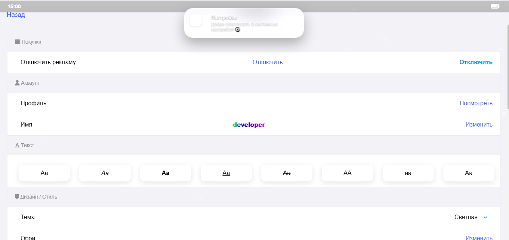Apply the strikethrough Aa text style
Screen dimensions: 509x240
(x=287, y=173)
